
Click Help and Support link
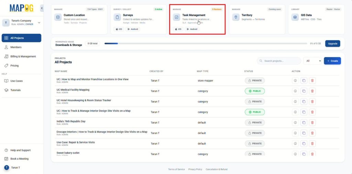[20, 150]
